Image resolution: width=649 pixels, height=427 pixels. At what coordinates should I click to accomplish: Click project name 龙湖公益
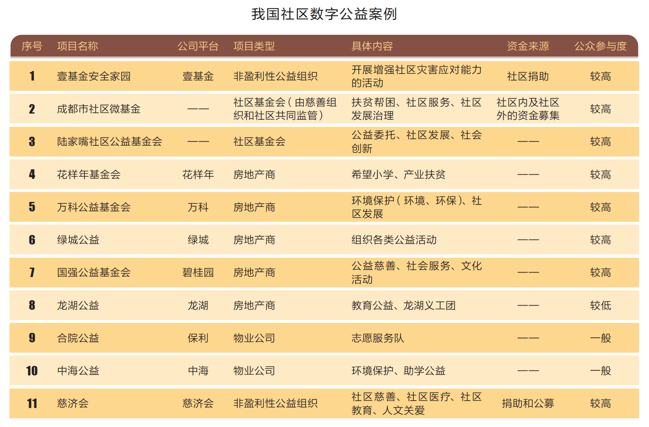(x=78, y=306)
